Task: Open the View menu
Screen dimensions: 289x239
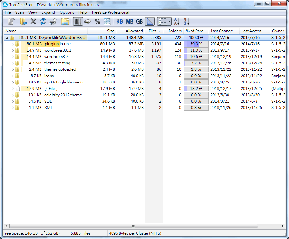Action: coord(33,12)
